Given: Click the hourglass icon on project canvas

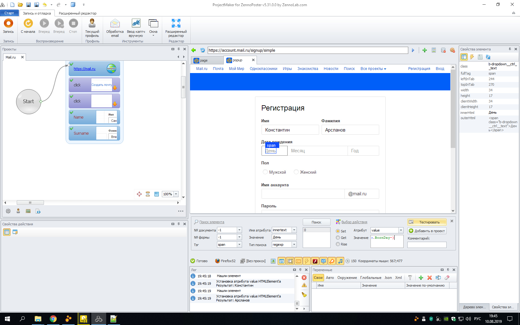Looking at the screenshot, I should coord(148,194).
